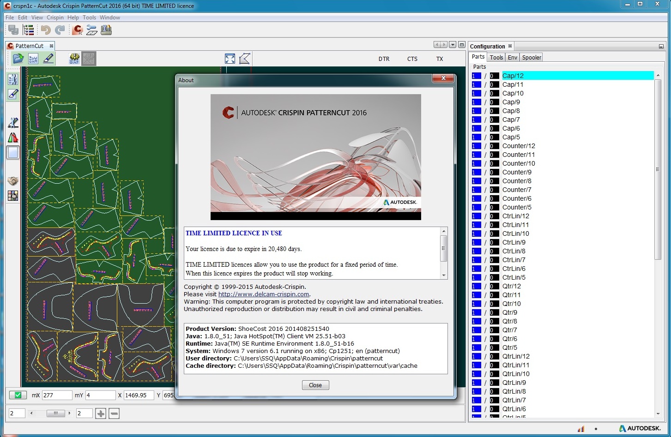Open the View menu

pos(37,18)
